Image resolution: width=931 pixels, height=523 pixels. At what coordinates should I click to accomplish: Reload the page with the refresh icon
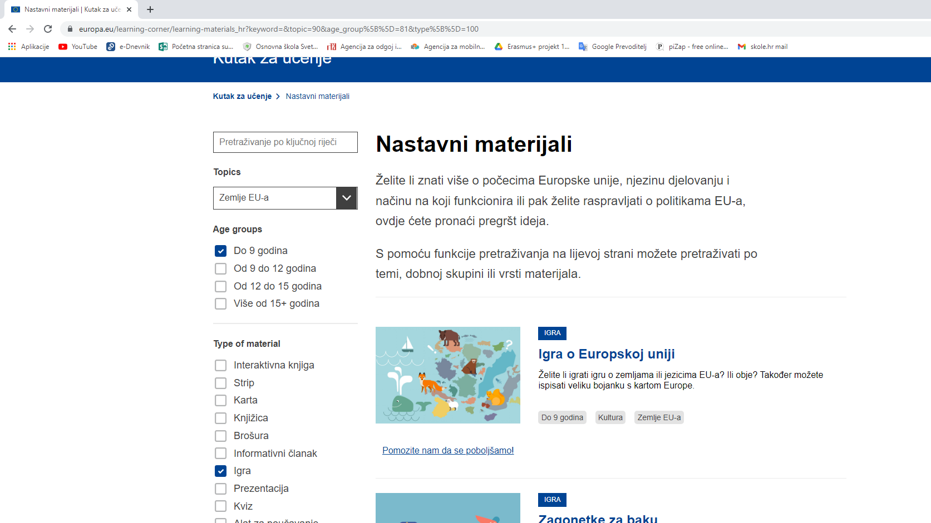48,29
